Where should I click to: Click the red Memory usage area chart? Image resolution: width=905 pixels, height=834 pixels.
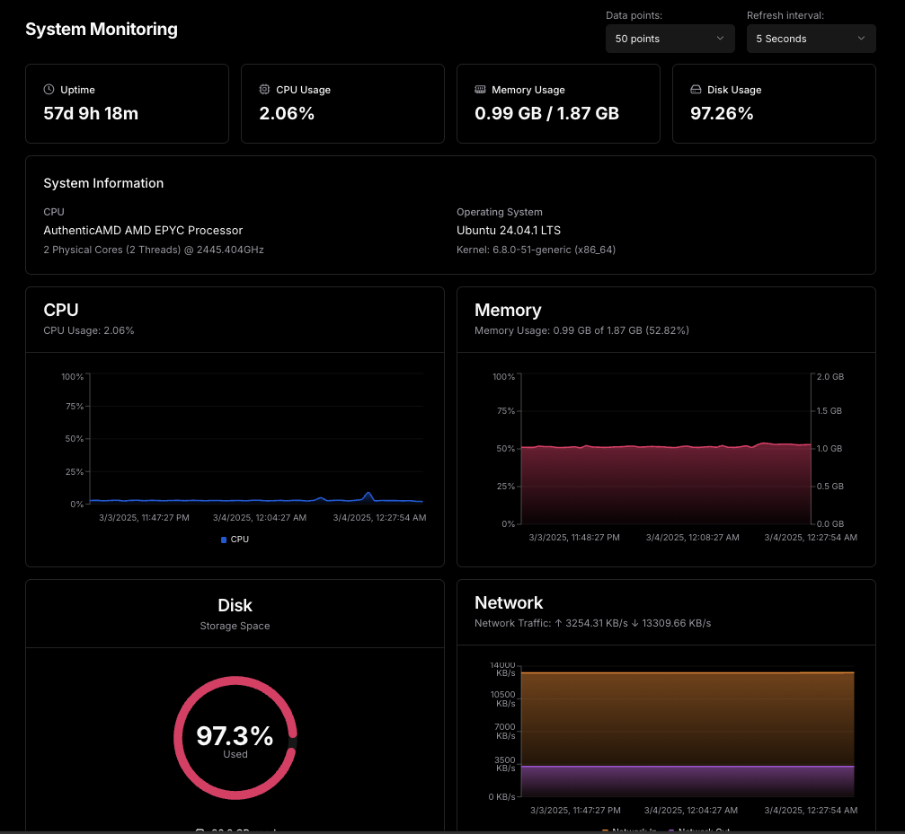point(666,484)
